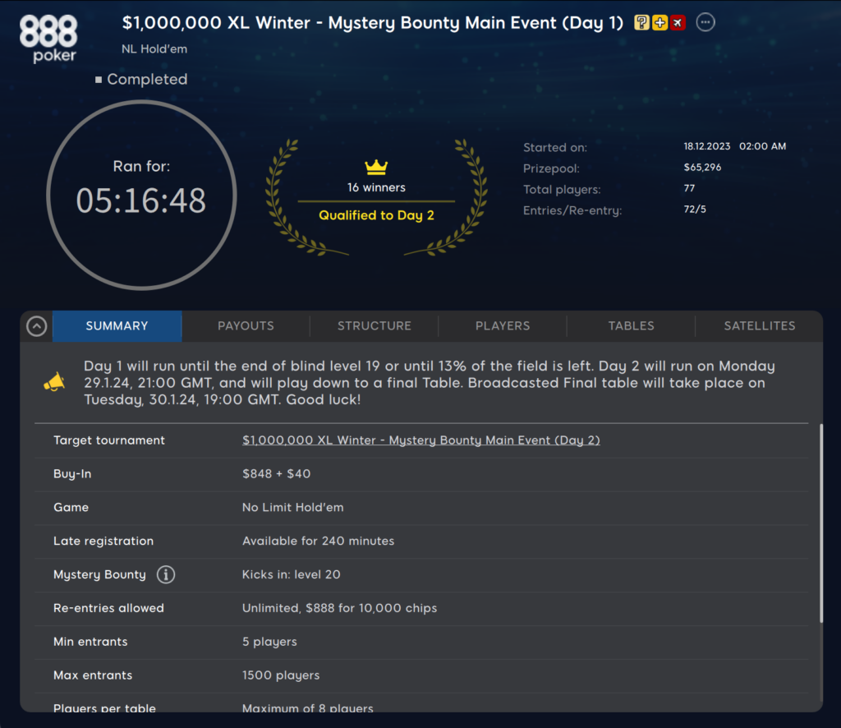This screenshot has width=841, height=728.
Task: Click the red airplane badge icon
Action: 678,23
